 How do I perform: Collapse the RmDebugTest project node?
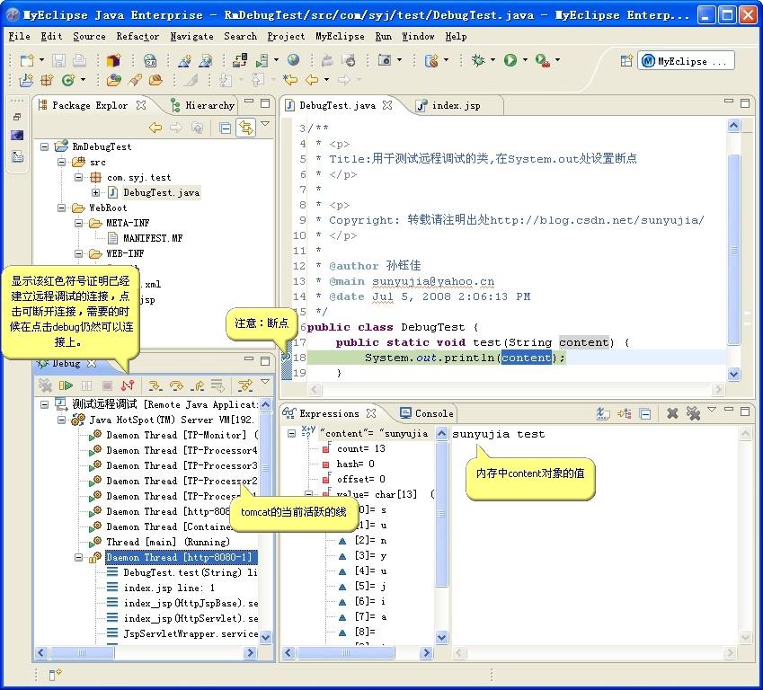coord(44,146)
